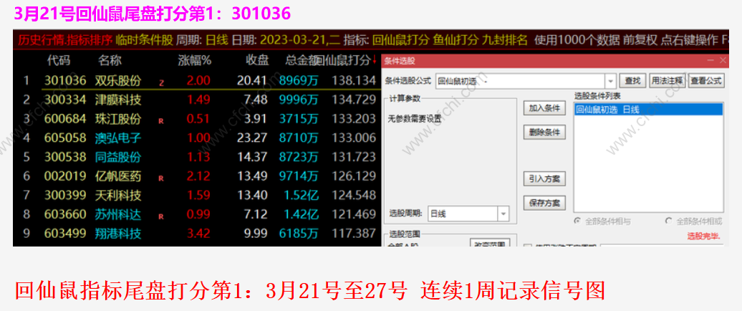
Task: Select the 全部条件相或 radio option
Action: tap(669, 221)
